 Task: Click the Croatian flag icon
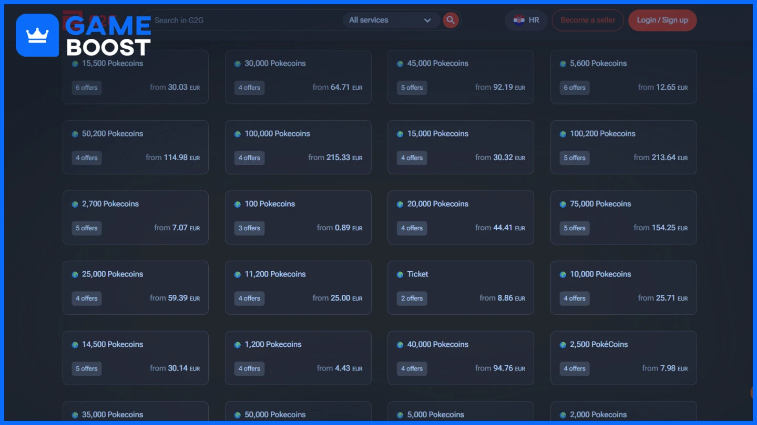click(519, 20)
